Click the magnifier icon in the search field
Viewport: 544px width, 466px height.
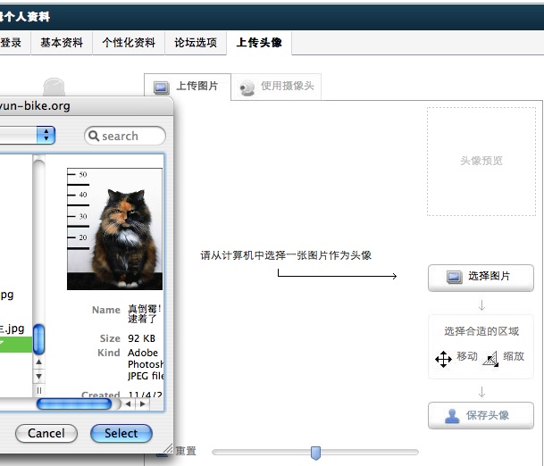pos(94,136)
